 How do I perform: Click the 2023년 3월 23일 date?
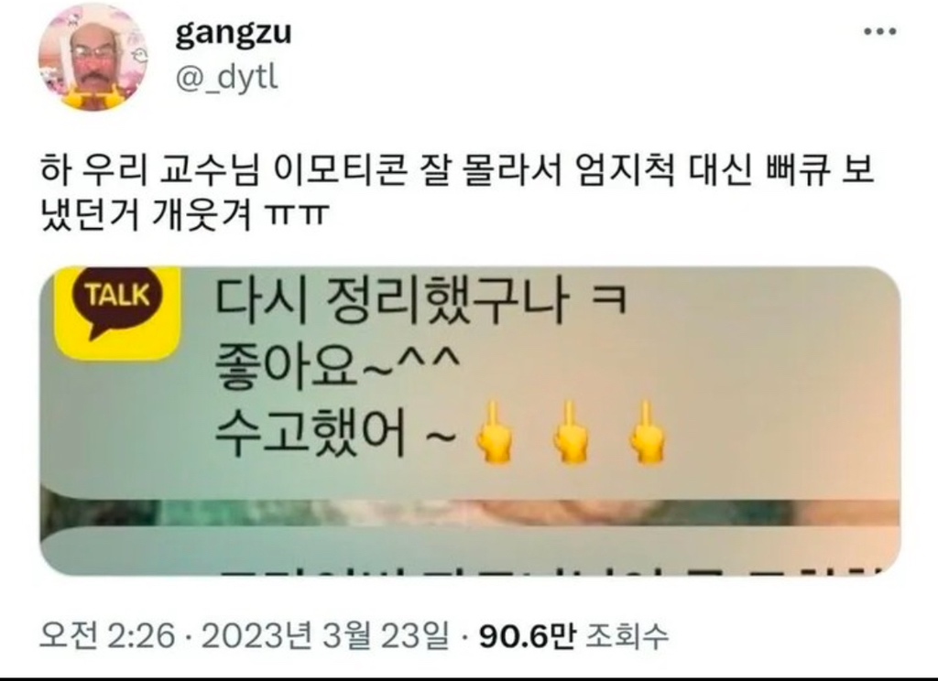[x=325, y=635]
